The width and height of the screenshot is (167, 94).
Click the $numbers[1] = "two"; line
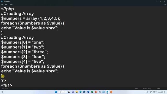pyautogui.click(x=23, y=47)
